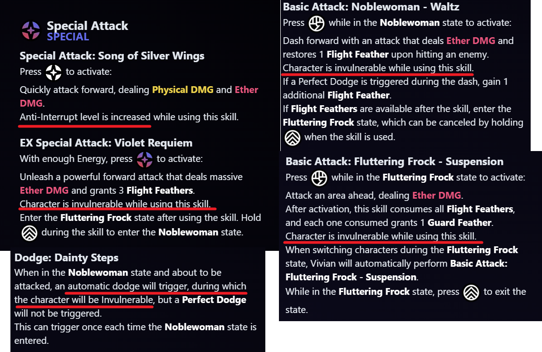Click the Basic Attack: Noblewoman - Waltz heading
This screenshot has width=542, height=352.
(x=371, y=7)
